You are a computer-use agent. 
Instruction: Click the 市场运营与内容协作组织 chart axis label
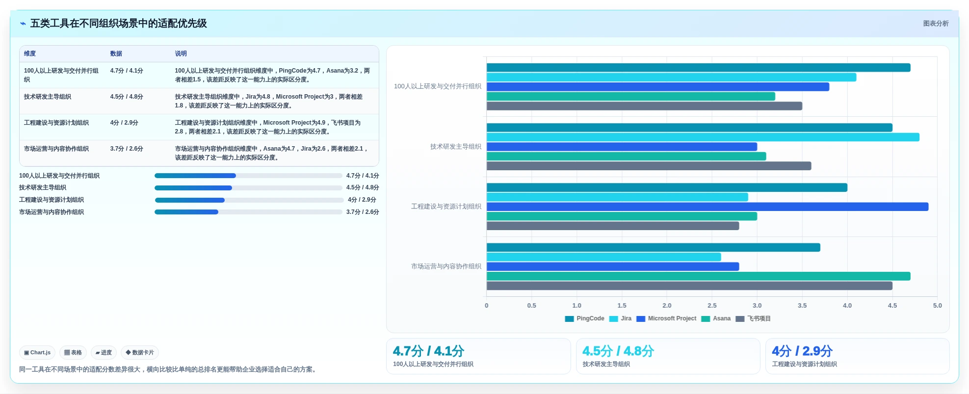coord(446,266)
